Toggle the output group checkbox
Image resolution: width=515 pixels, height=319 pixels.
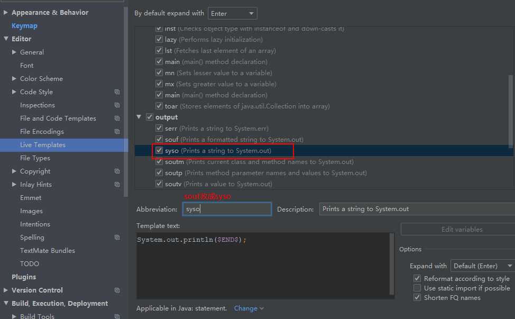(x=150, y=117)
